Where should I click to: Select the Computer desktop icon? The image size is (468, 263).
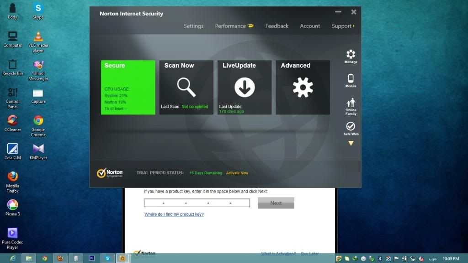[12, 39]
